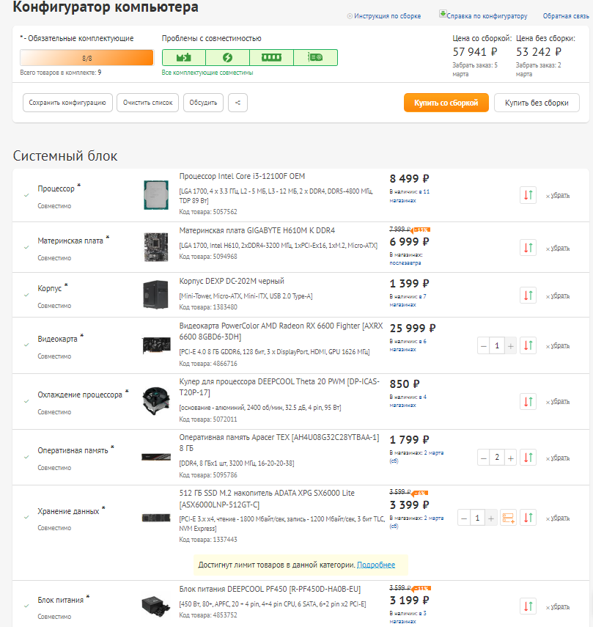Click the SSD quantity field
This screenshot has width=593, height=627.
click(x=477, y=518)
